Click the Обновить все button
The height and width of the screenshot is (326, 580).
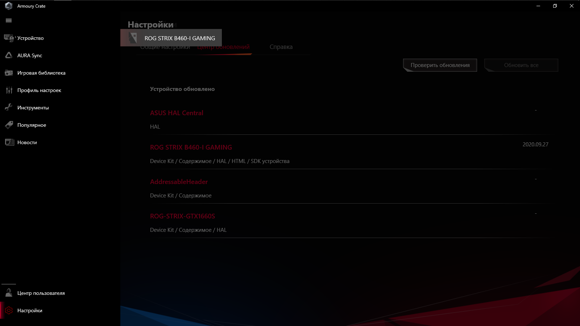pyautogui.click(x=521, y=65)
